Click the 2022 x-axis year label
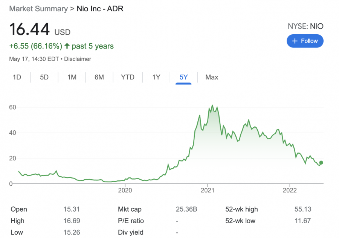The width and height of the screenshot is (339, 238). pos(290,190)
